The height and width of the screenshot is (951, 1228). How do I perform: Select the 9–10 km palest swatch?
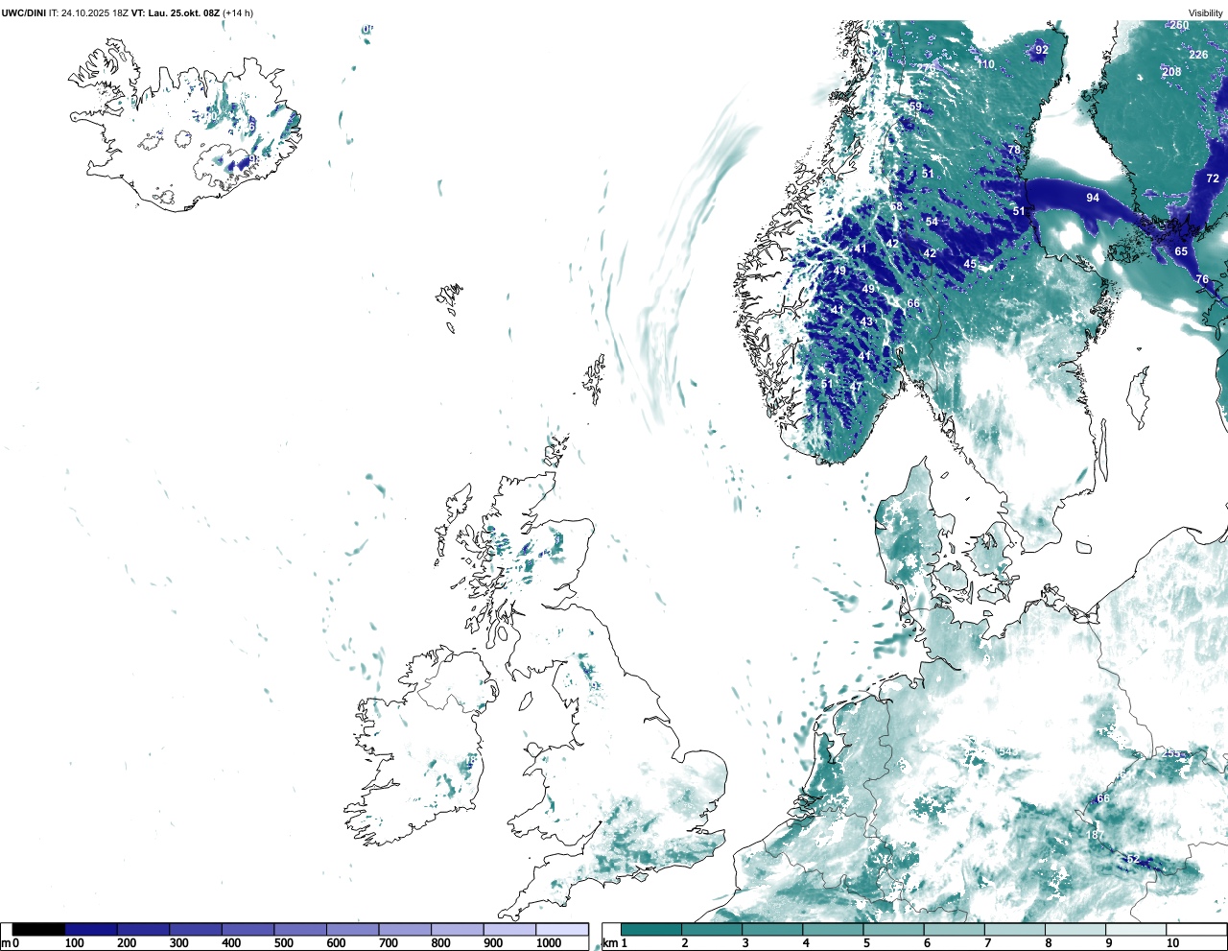point(1137,929)
